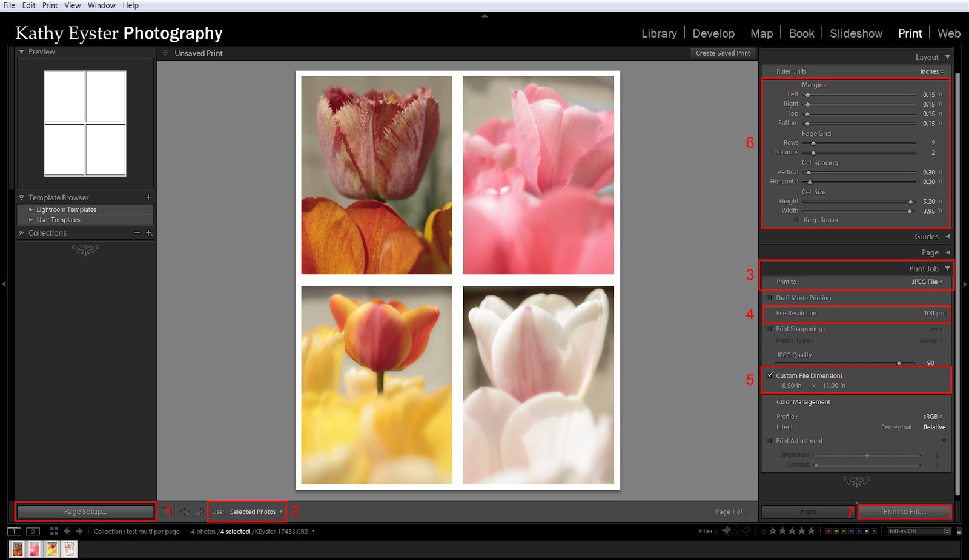The image size is (969, 560).
Task: Click the red color label filter icon
Action: (828, 531)
